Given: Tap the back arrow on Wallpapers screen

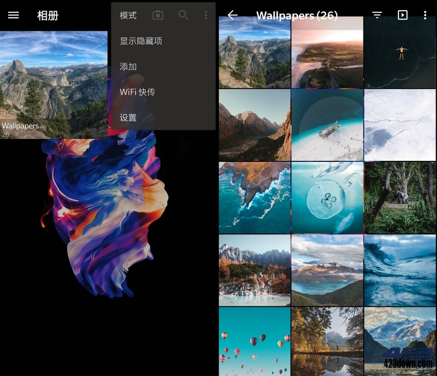Looking at the screenshot, I should pos(232,15).
